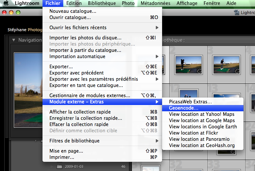Image resolution: width=255 pixels, height=171 pixels.
Task: Open the Bibliothèque menu
Action: pos(102,3)
